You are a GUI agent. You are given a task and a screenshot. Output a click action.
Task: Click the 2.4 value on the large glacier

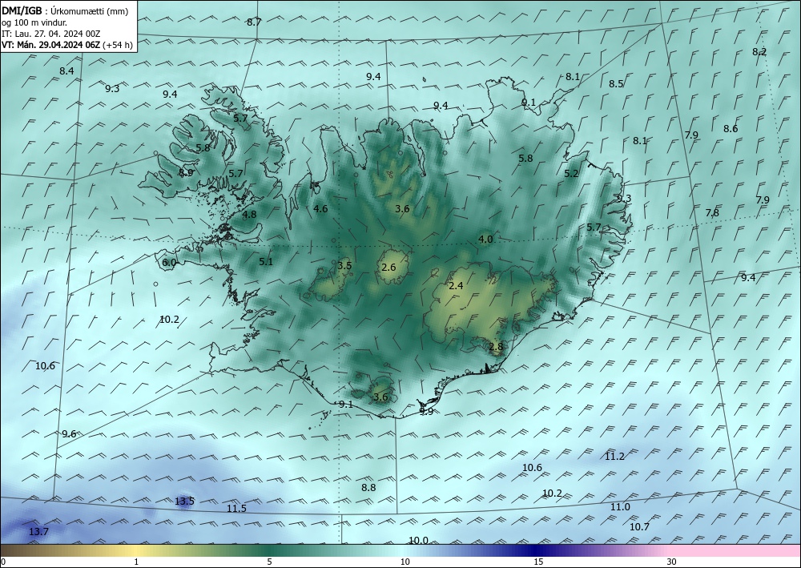(456, 286)
